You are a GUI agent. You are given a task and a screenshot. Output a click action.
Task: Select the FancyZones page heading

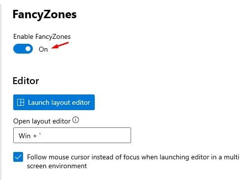(x=45, y=14)
